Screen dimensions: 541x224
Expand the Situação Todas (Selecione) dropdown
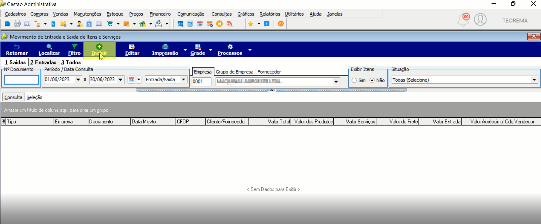click(x=534, y=80)
